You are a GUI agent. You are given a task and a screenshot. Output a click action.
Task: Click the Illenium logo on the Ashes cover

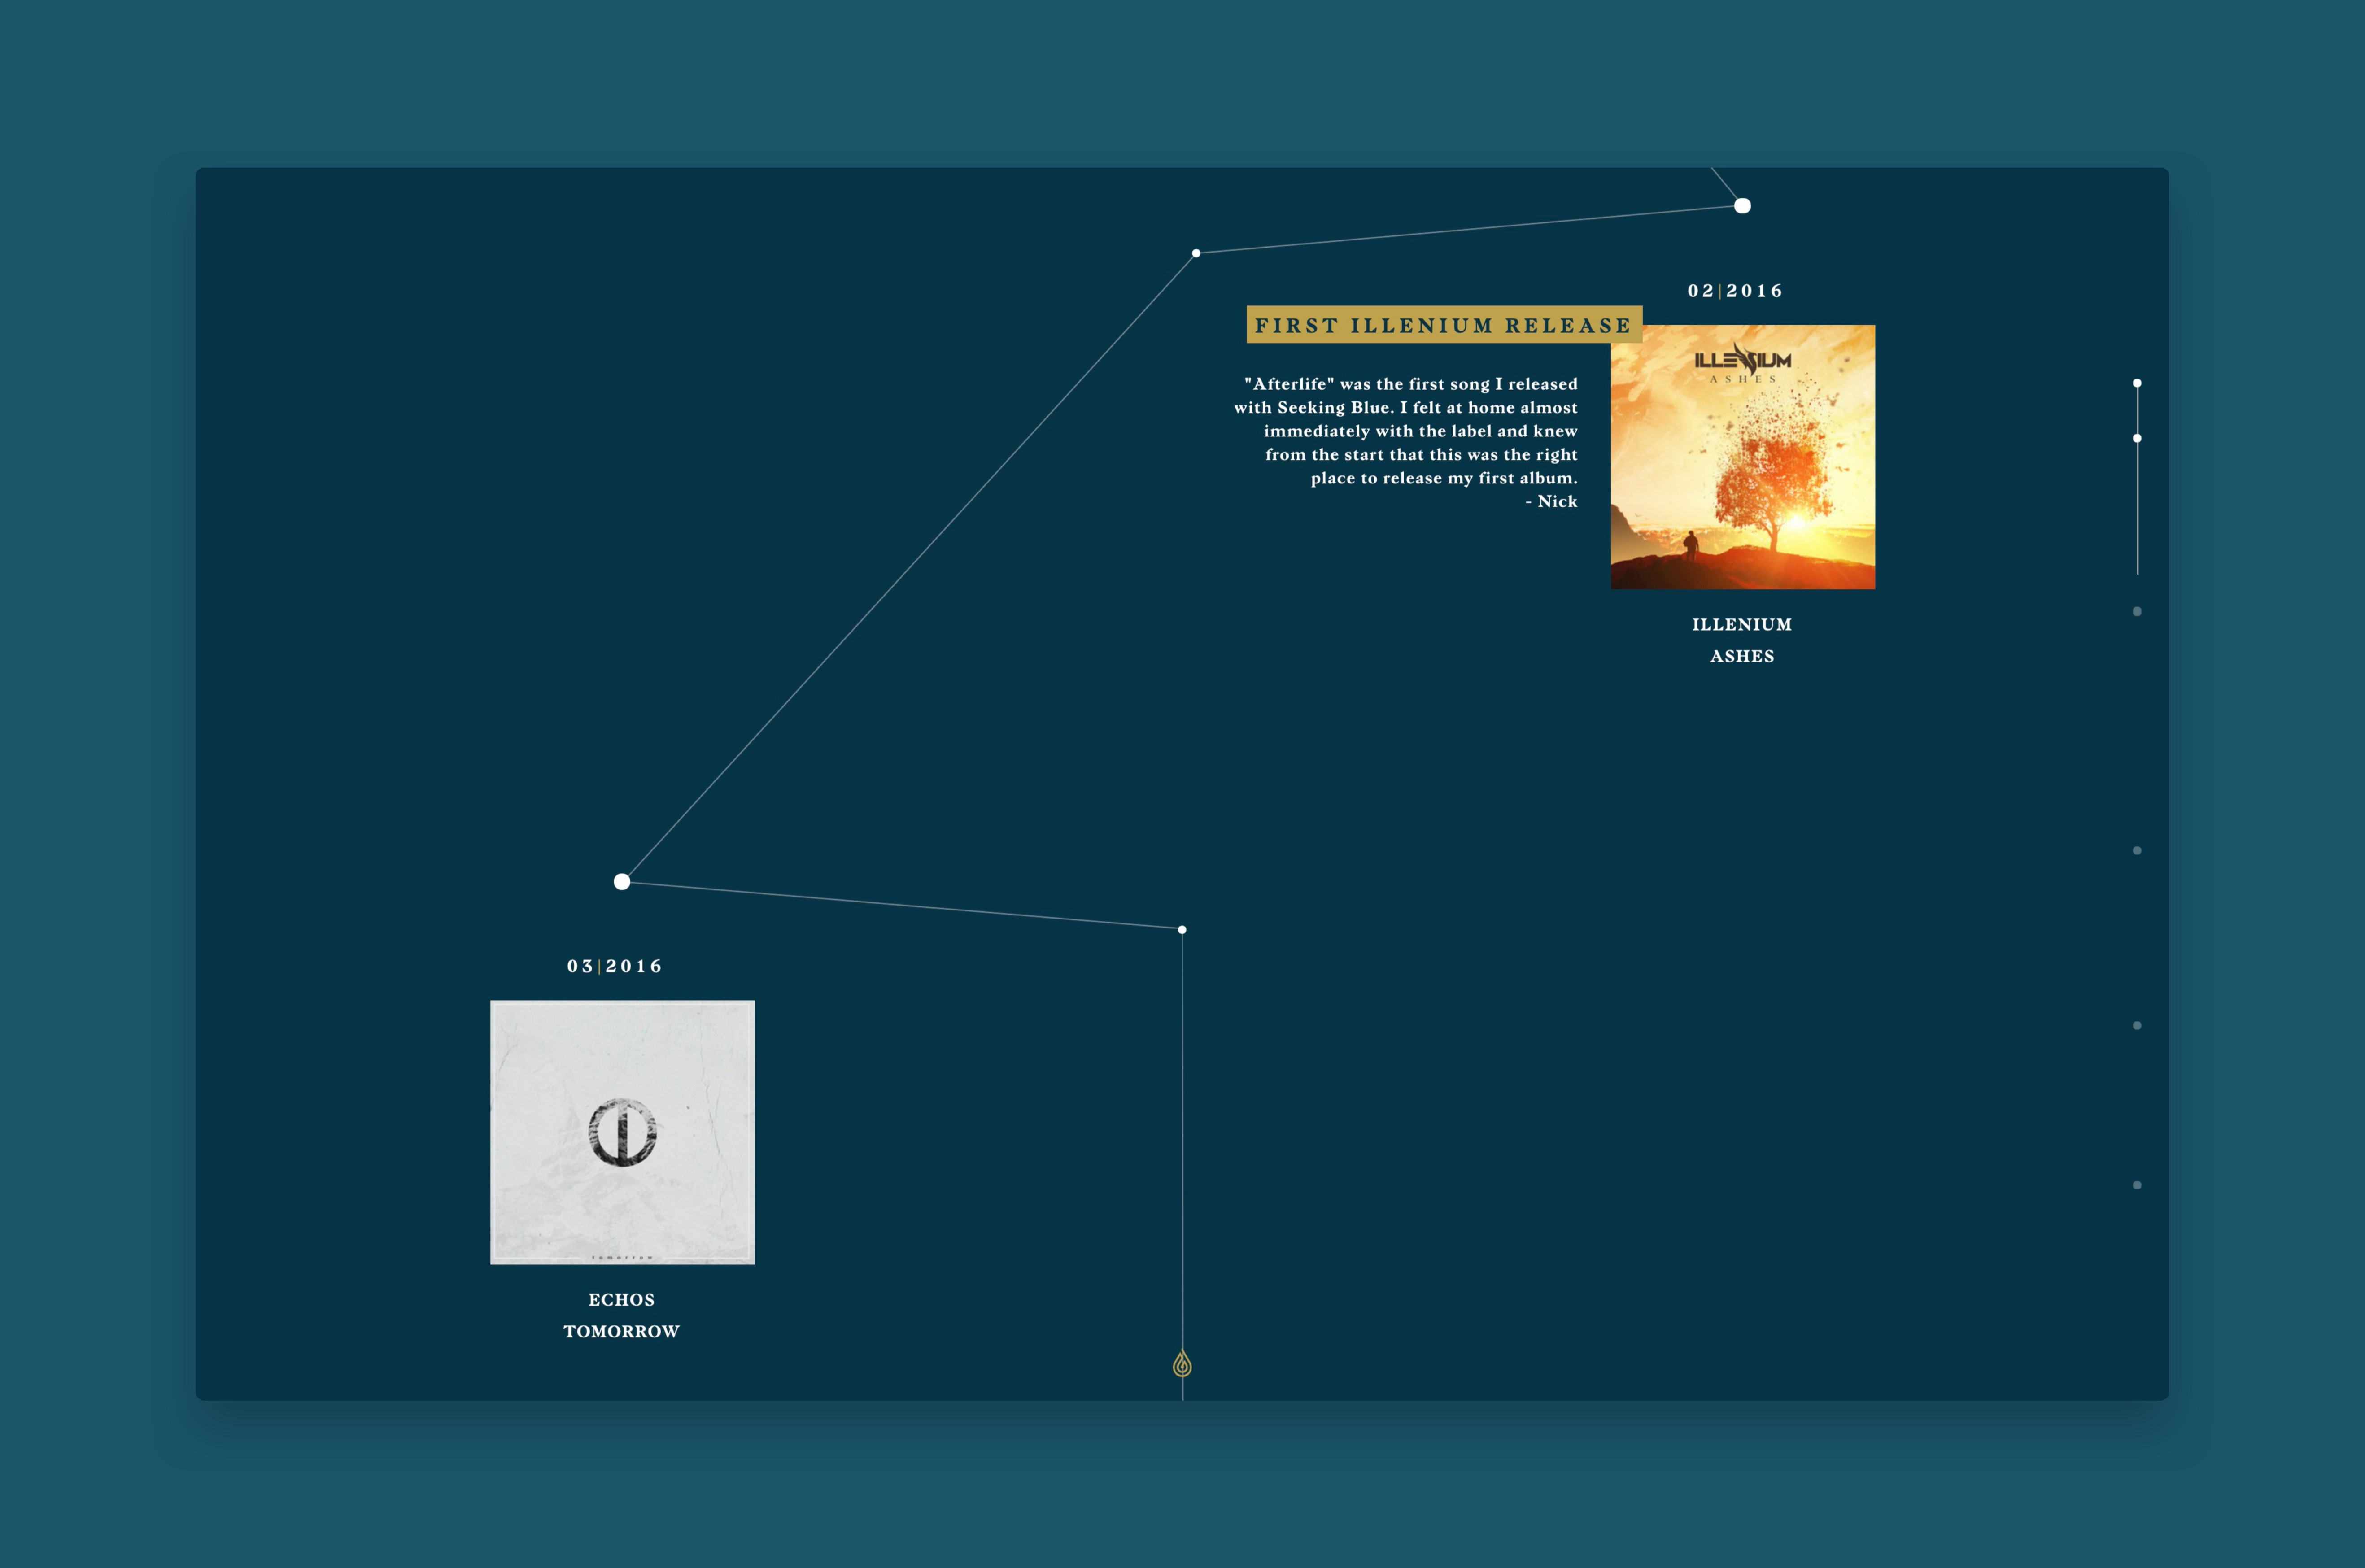pos(1742,361)
